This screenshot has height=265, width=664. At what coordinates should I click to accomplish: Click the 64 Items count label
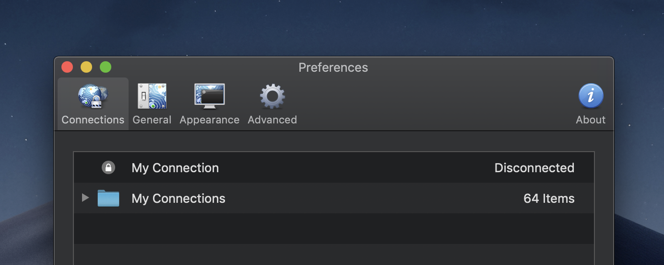[549, 199]
